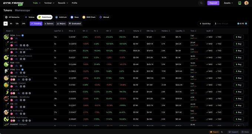Sort by the Asset column

tap(9, 31)
